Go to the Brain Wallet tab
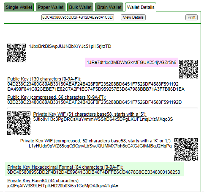204x192 pixels. 109,7
